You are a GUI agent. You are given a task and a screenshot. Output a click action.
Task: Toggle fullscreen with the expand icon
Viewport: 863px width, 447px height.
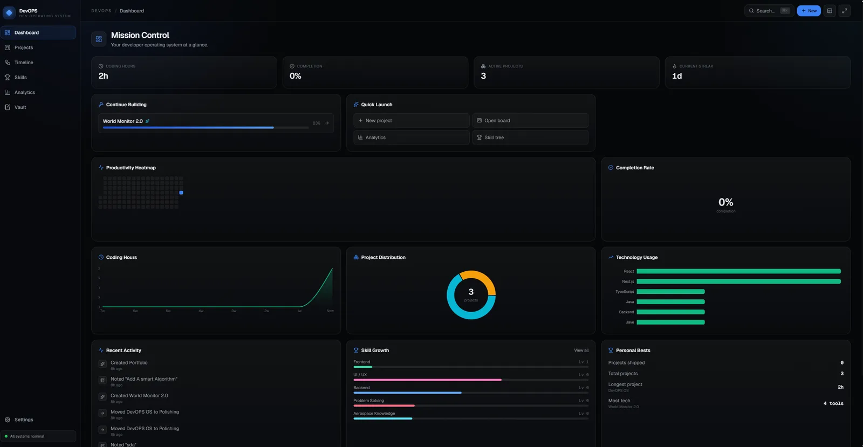(x=845, y=11)
